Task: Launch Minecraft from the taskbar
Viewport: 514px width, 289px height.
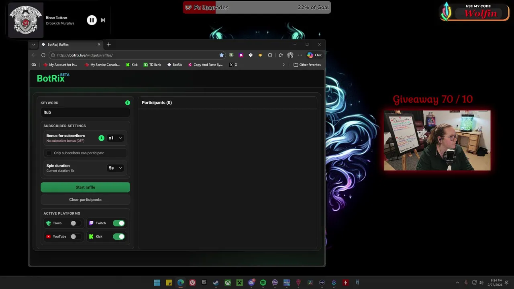Action: [x=239, y=283]
